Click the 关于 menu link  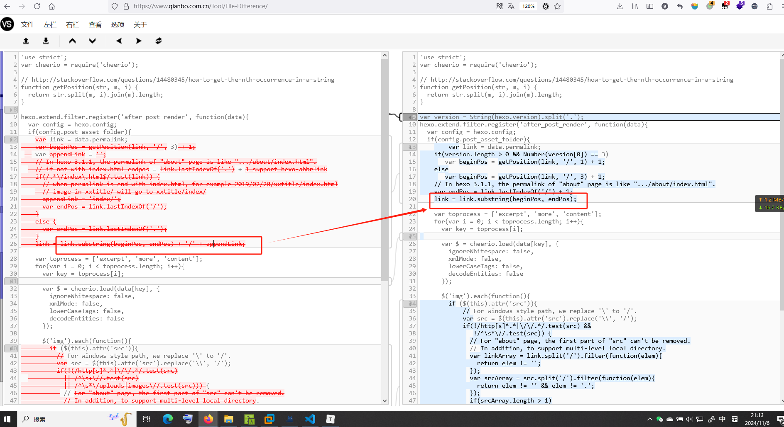click(x=140, y=25)
